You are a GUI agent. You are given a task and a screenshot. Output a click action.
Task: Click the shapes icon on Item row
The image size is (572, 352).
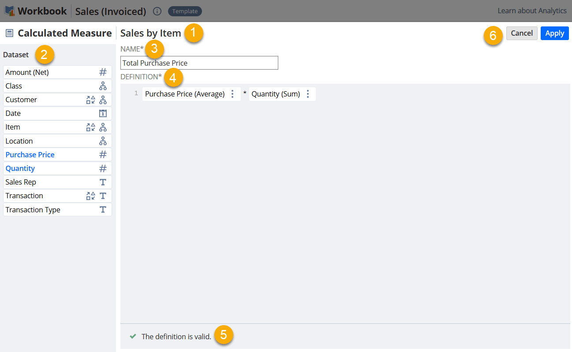pos(90,127)
